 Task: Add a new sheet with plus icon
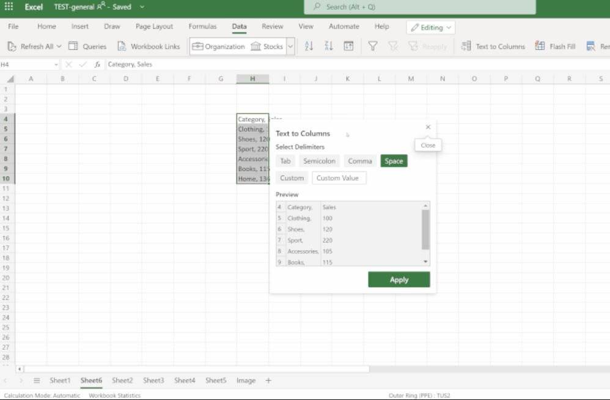[x=268, y=380]
